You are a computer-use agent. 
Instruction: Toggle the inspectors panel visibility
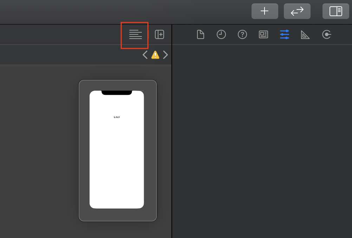[335, 11]
